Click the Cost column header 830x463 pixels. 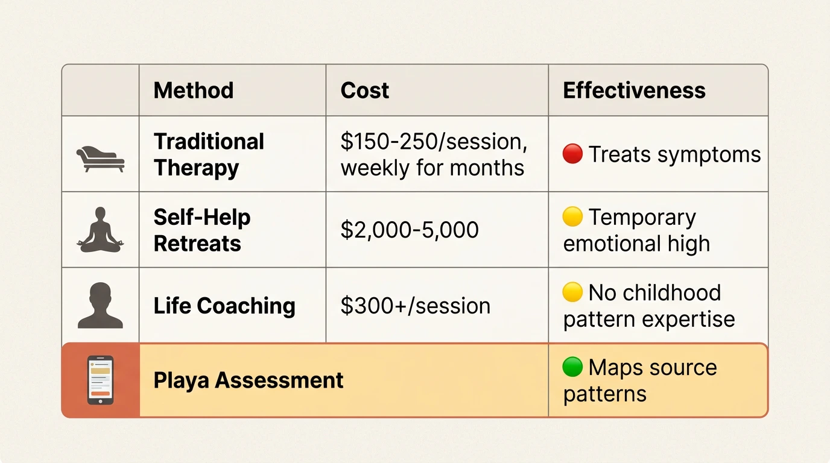tap(365, 90)
